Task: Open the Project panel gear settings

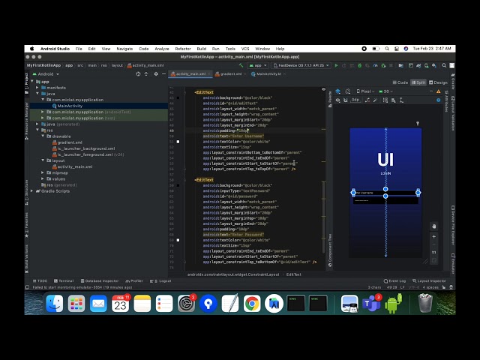Action: tap(156, 74)
